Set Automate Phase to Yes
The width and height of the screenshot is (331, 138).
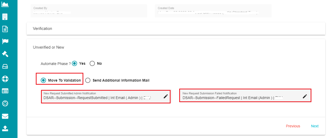pyautogui.click(x=74, y=63)
